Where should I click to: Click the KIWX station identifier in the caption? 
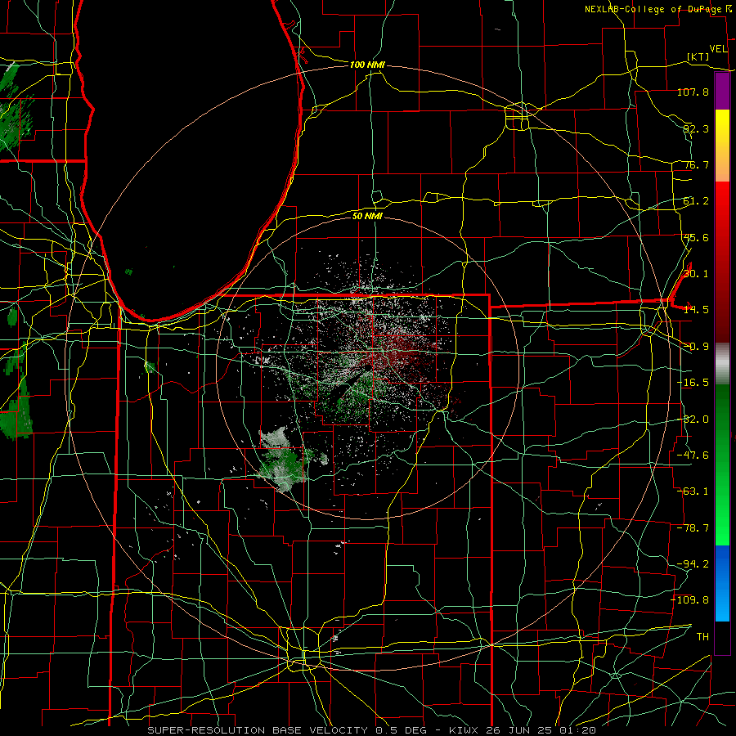point(464,730)
